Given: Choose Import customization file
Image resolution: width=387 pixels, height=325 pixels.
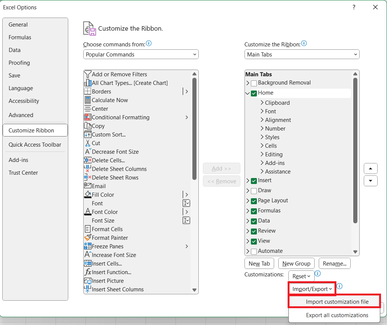Looking at the screenshot, I should pos(334,301).
